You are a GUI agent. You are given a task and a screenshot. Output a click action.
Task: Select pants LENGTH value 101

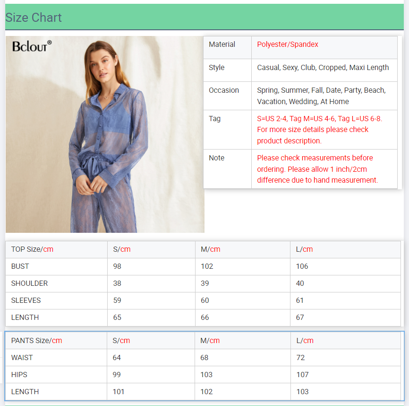click(x=119, y=392)
